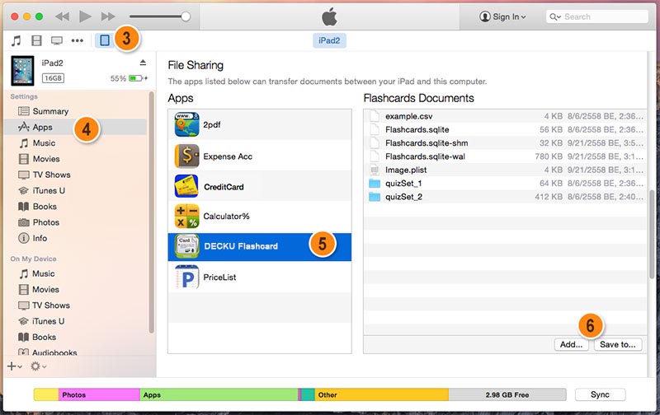The width and height of the screenshot is (660, 415).
Task: Select the Calculator% app
Action: [x=260, y=217]
